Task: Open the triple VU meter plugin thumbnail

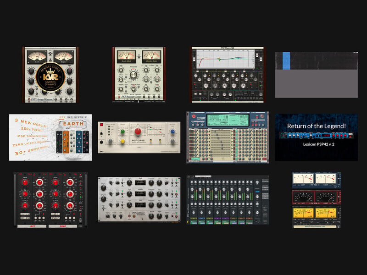Action: point(317,200)
